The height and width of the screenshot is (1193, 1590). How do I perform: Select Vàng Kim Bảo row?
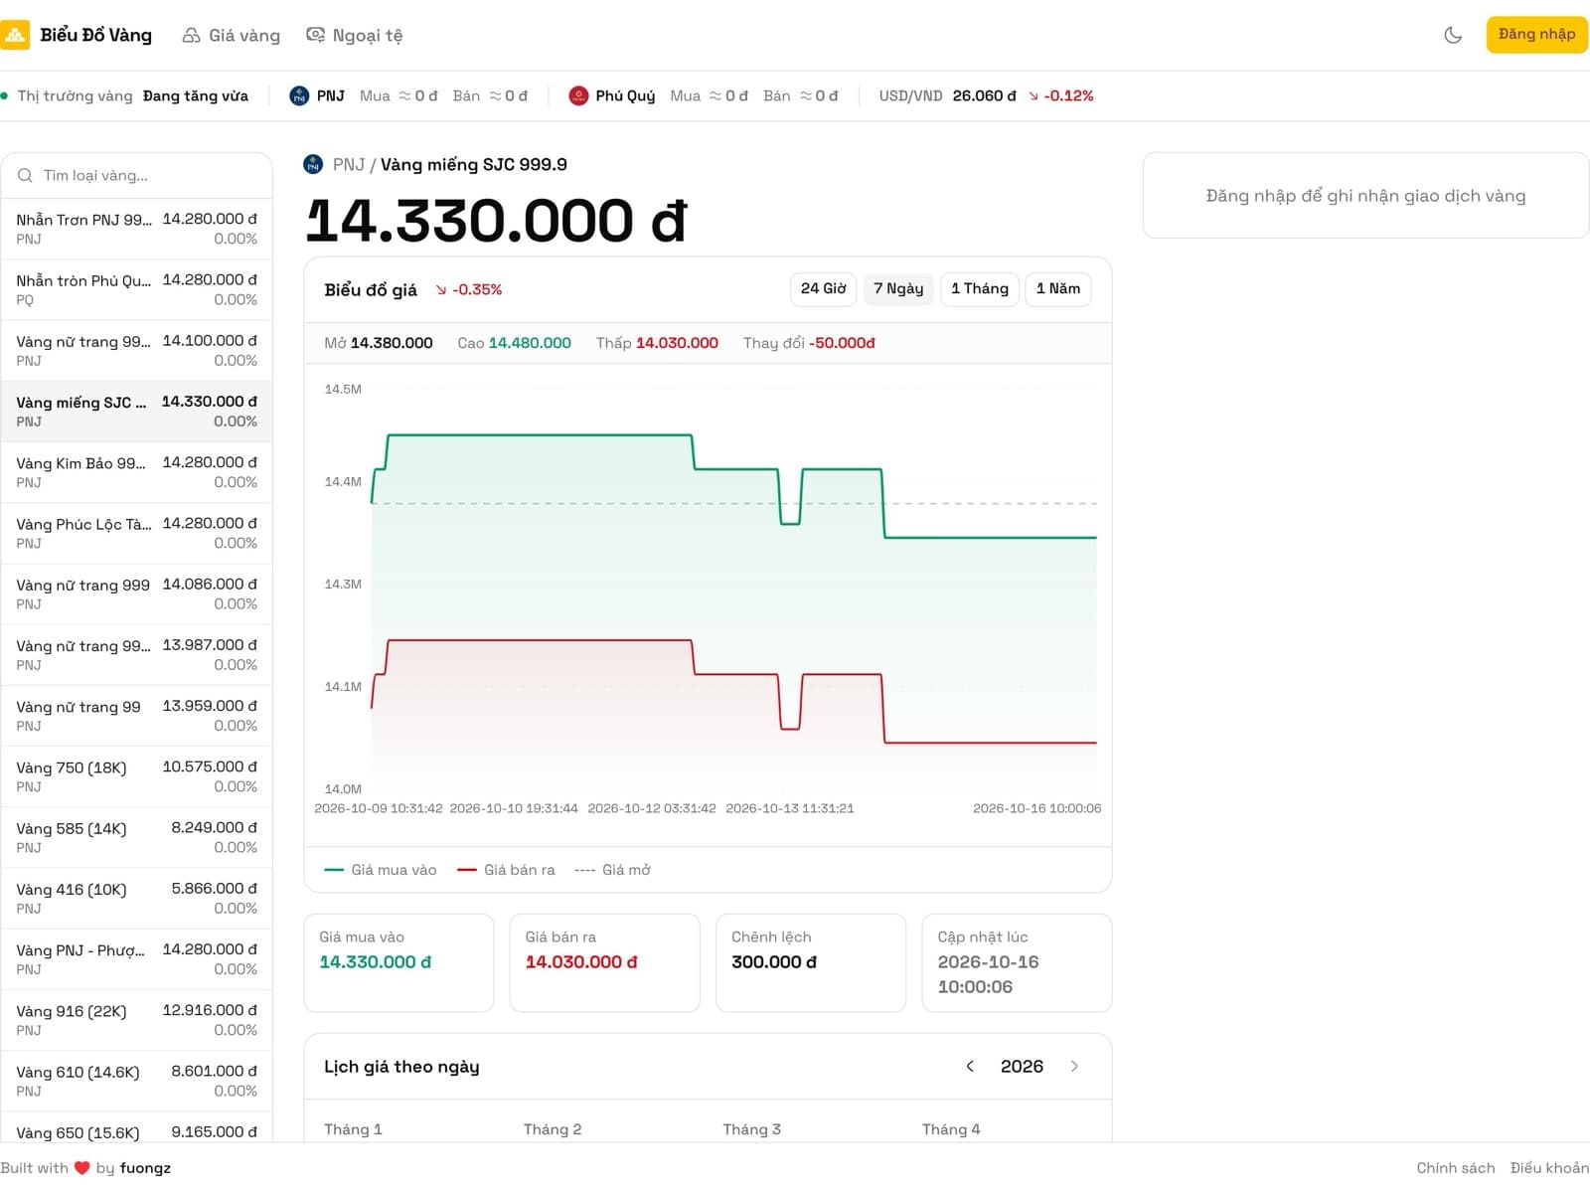(x=137, y=472)
